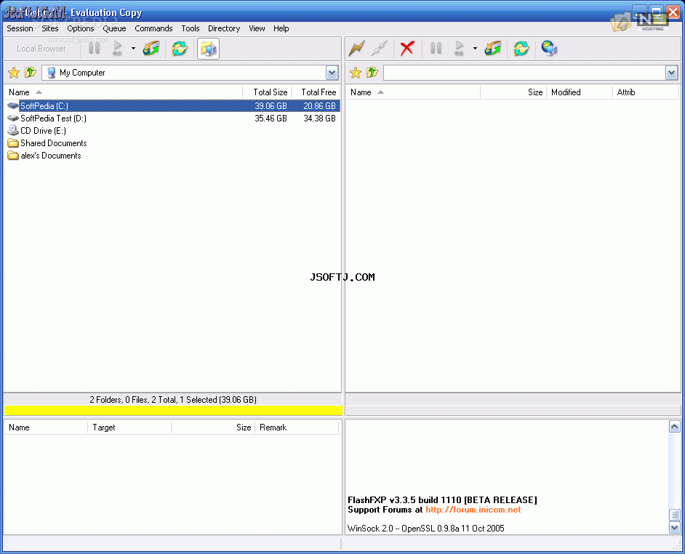The width and height of the screenshot is (685, 554).
Task: Sort local list by Total Free column
Action: tap(316, 92)
